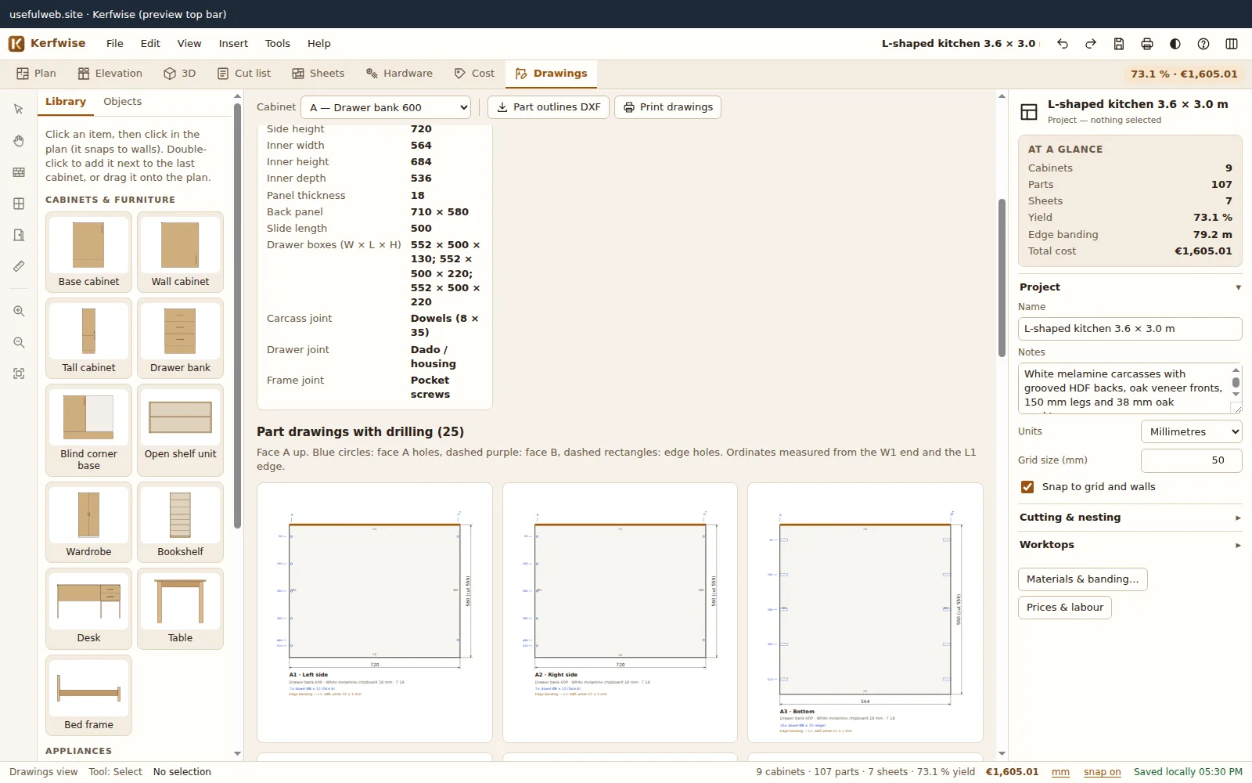Collapse the Project section
The width and height of the screenshot is (1252, 783).
click(1130, 287)
